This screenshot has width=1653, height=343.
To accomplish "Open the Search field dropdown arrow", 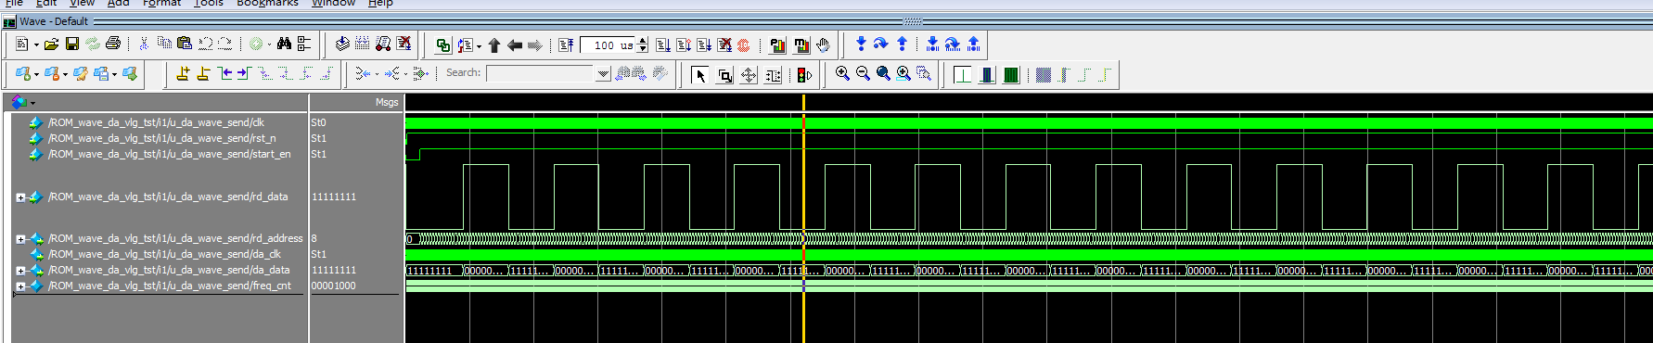I will (603, 74).
